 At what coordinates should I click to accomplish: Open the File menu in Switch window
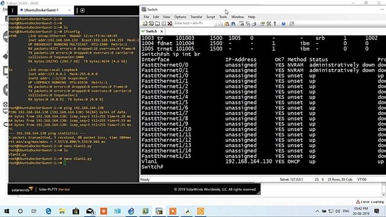146,17
